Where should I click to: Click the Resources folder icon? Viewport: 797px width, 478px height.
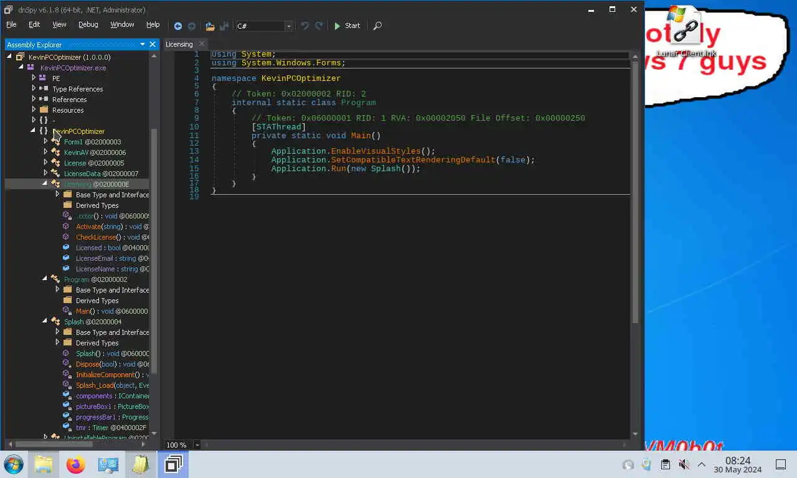point(44,110)
